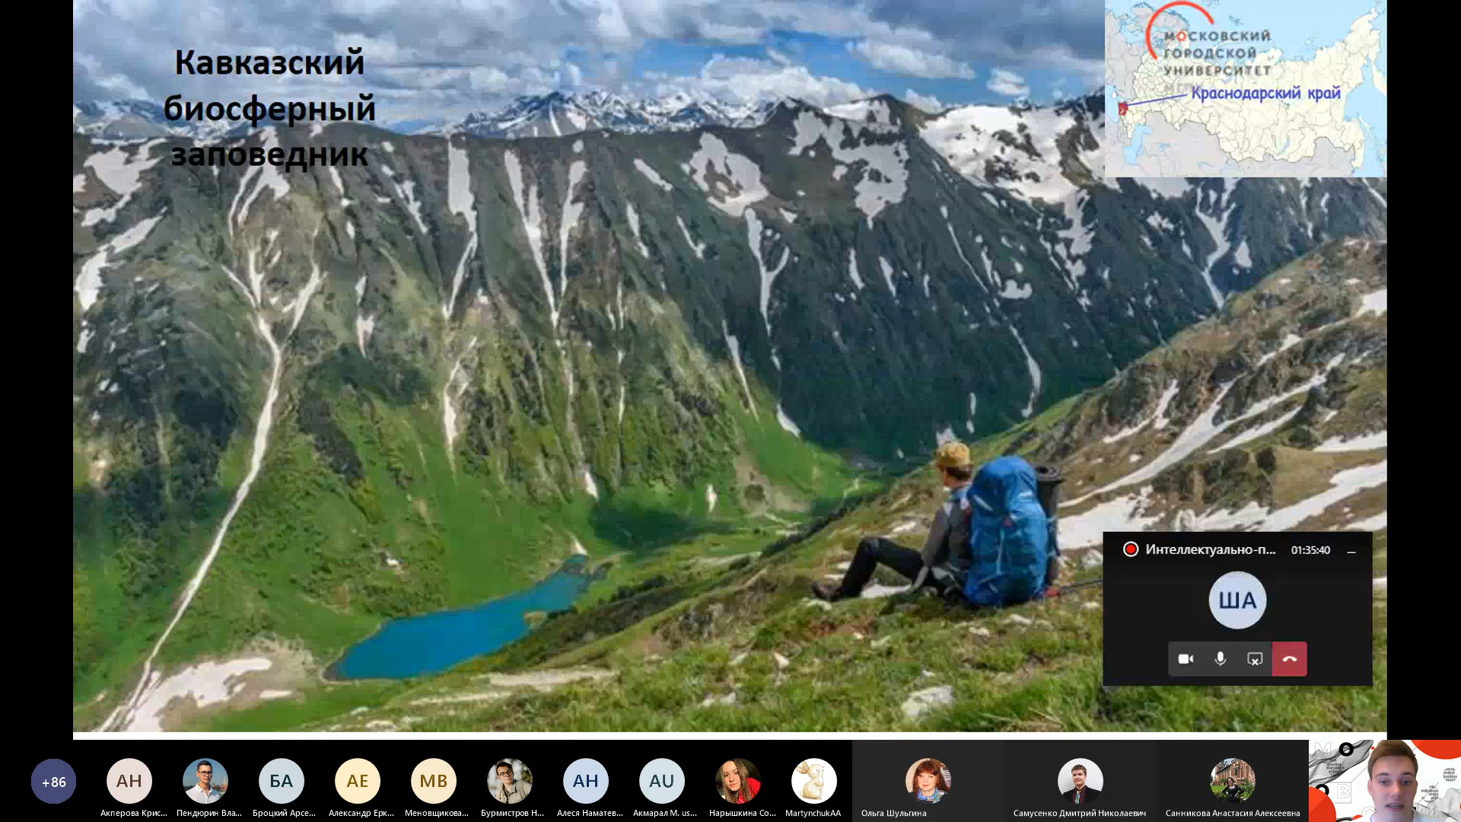Toggle the camera in the mini call window

1186,659
